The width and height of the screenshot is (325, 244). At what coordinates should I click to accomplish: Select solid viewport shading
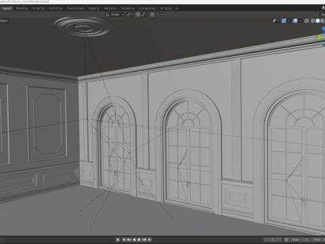pos(318,21)
